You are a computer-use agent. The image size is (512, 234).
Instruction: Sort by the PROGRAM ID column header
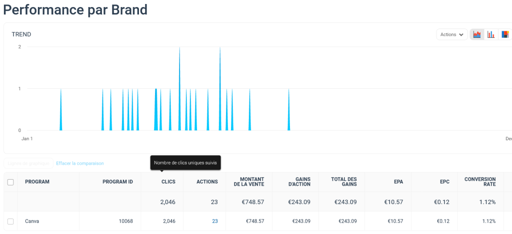(x=117, y=182)
